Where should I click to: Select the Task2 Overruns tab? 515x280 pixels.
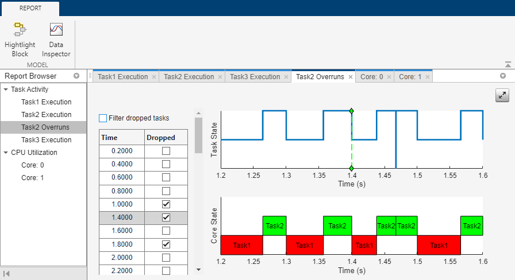(x=320, y=77)
